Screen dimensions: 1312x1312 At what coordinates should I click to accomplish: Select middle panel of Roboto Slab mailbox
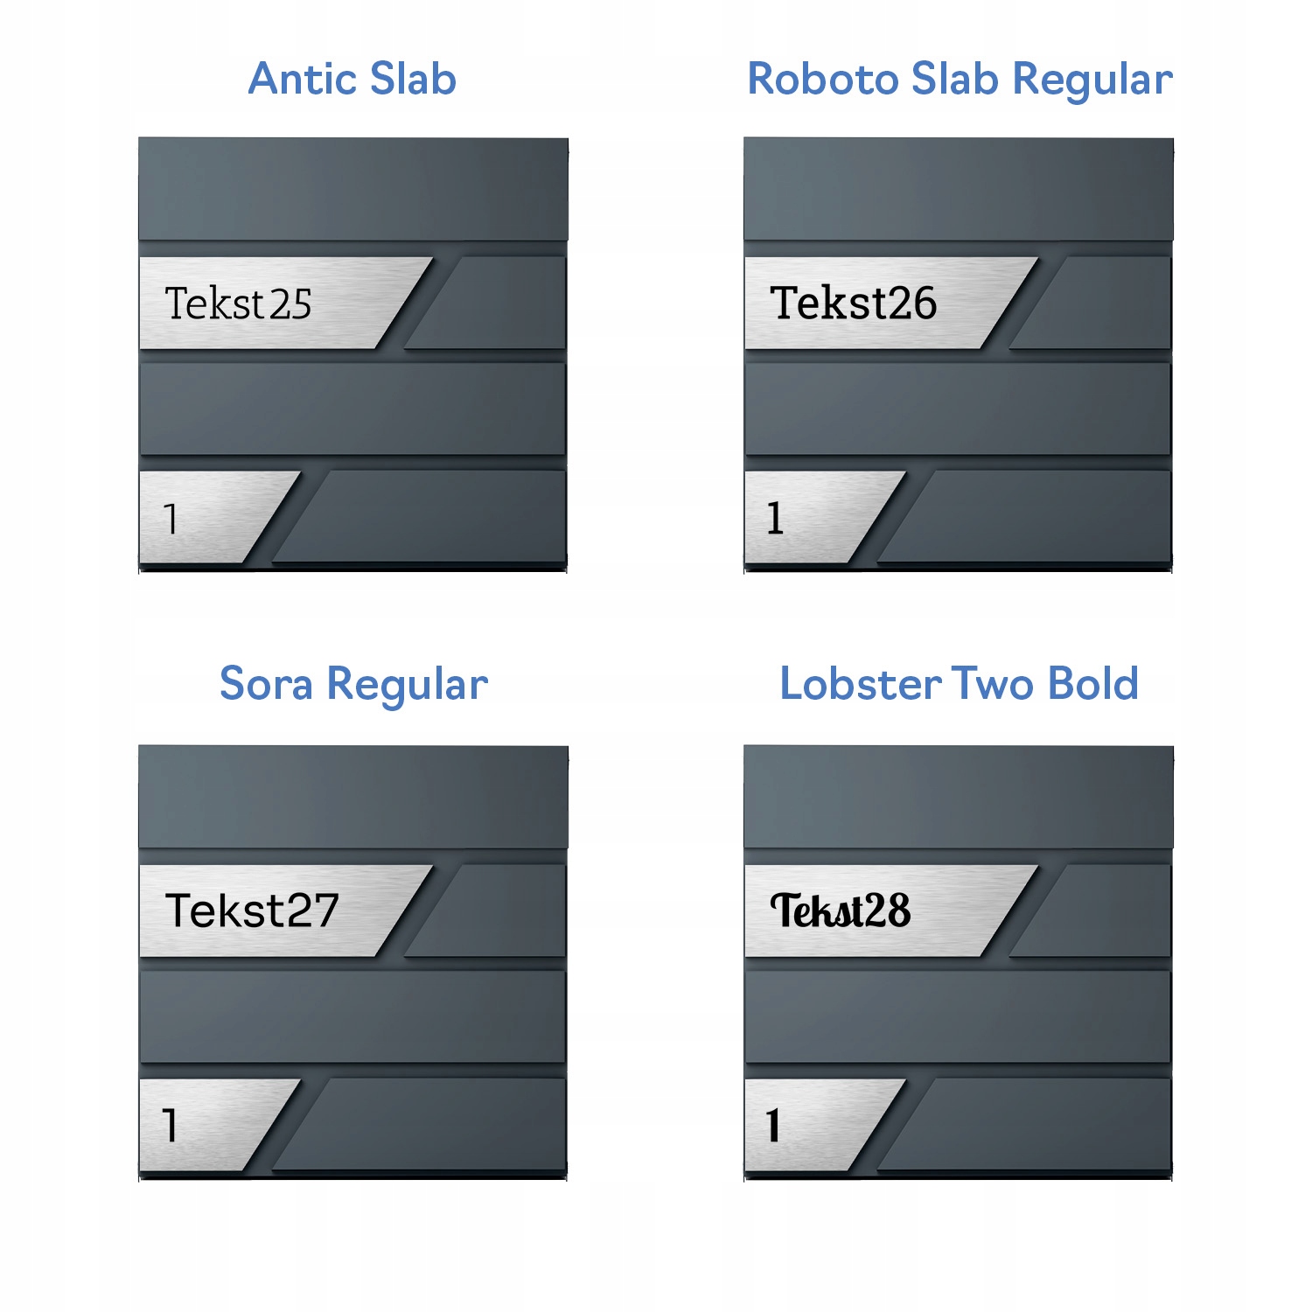pos(959,408)
